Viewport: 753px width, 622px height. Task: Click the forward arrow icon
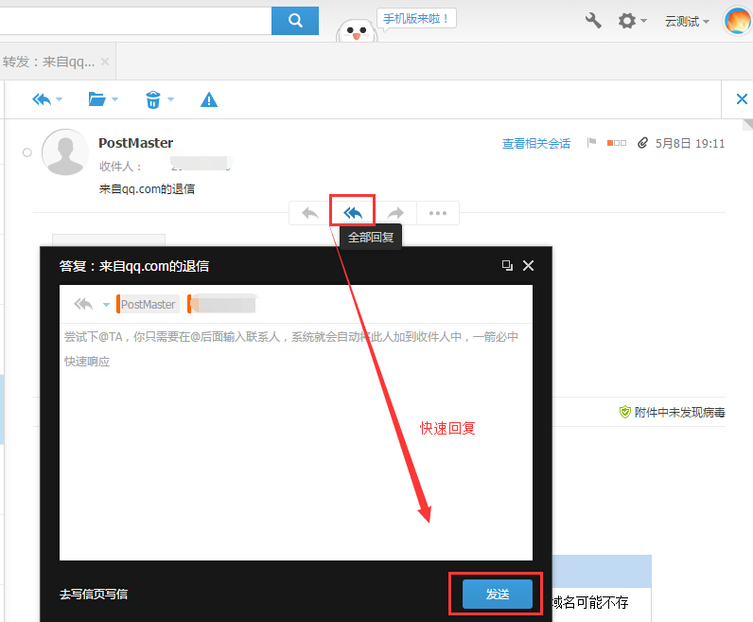(x=395, y=213)
